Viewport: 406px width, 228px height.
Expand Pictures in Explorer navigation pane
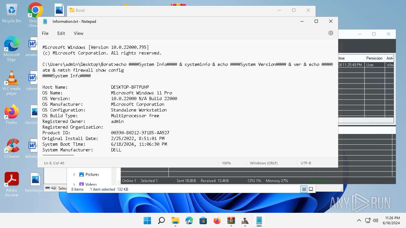click(74, 174)
